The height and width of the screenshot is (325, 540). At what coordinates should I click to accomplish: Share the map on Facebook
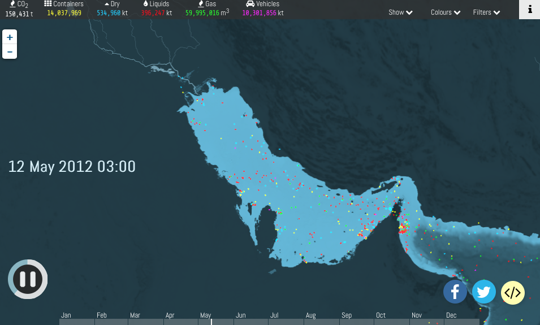(455, 292)
